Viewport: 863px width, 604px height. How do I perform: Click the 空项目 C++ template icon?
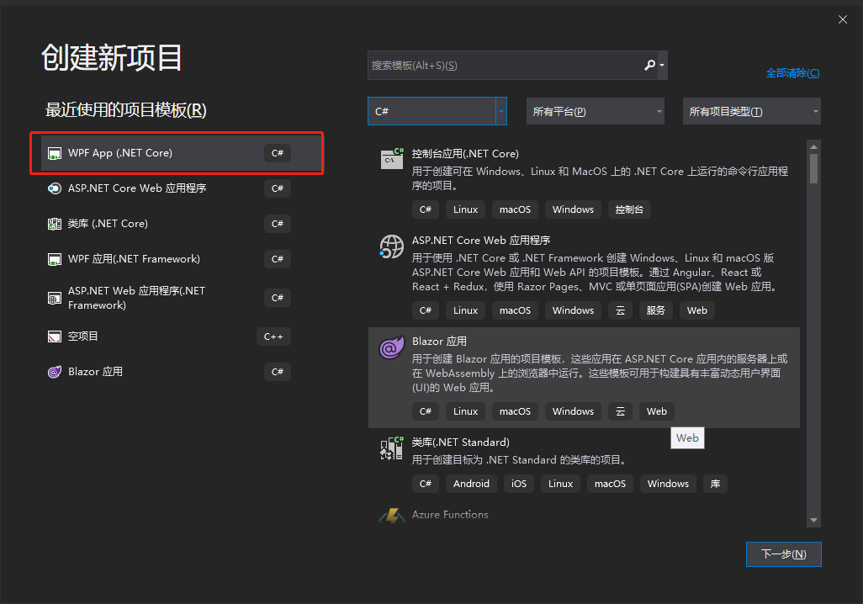[x=55, y=336]
